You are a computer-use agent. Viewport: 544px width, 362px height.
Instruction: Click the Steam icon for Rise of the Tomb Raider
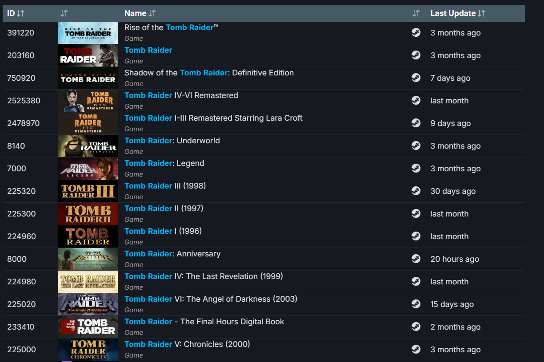(x=416, y=32)
